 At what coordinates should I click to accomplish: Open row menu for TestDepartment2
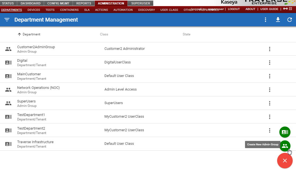pyautogui.click(x=270, y=131)
